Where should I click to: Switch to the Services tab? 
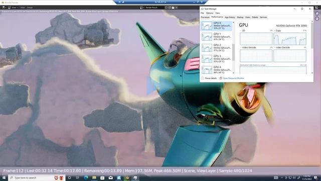pos(263,17)
